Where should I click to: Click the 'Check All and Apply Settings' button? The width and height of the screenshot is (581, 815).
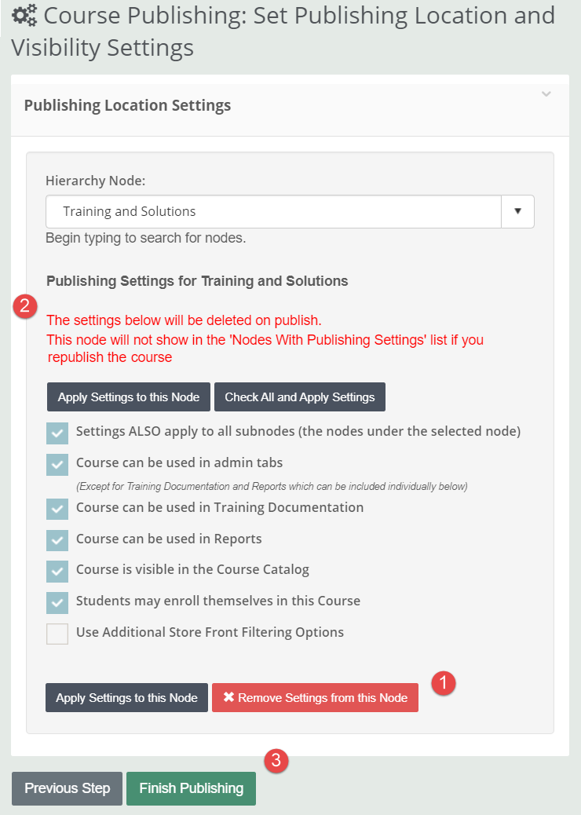coord(299,397)
